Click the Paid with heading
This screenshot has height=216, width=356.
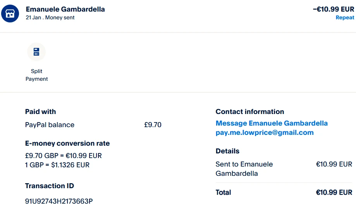[41, 112]
